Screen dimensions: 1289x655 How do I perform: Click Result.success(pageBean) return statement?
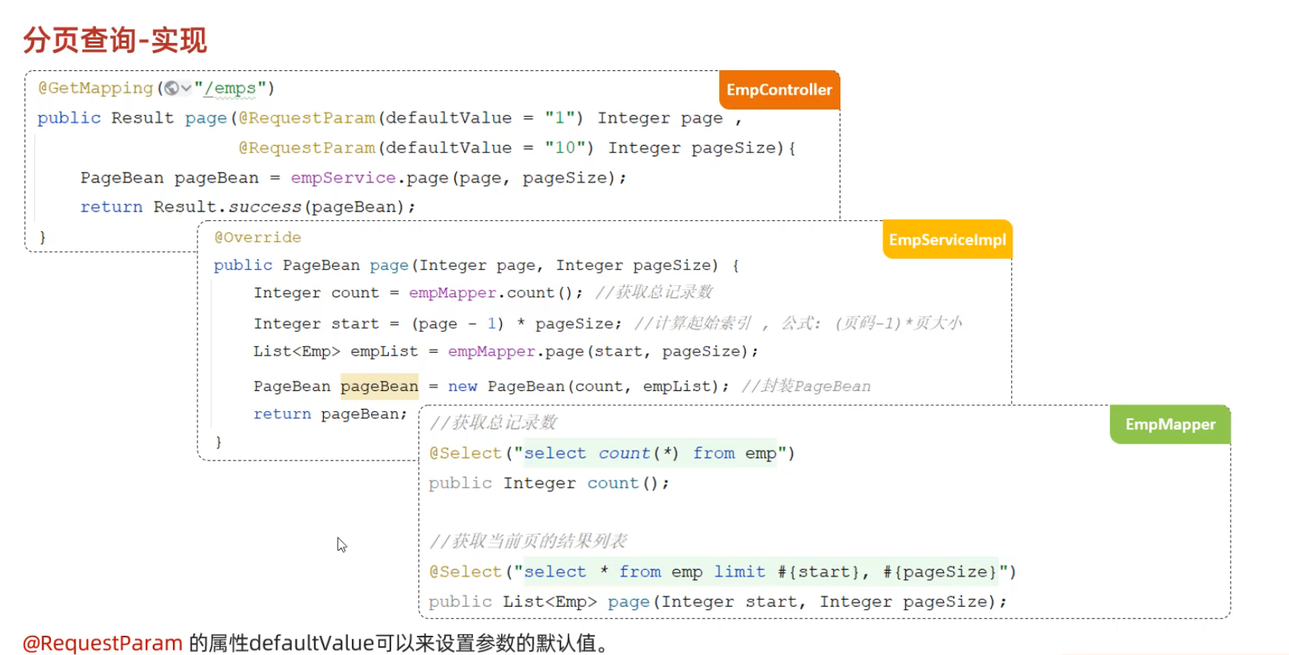(x=248, y=207)
